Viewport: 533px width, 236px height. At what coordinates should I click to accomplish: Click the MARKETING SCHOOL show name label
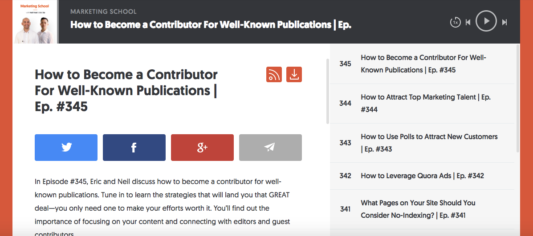point(103,12)
